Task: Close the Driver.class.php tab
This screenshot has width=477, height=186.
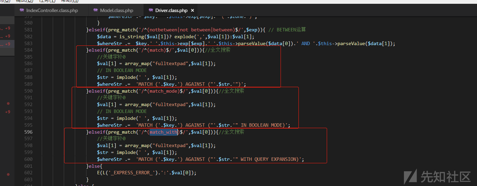Action: [193, 10]
